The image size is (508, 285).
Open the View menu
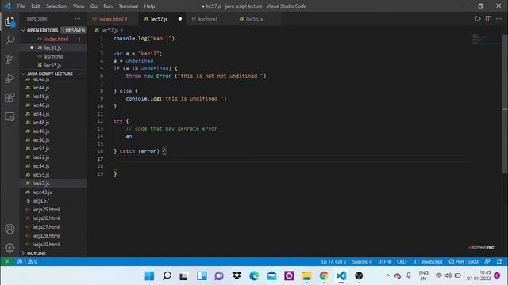coord(79,6)
